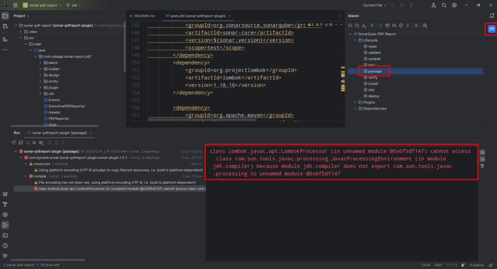Select the package lifecycle goal
The width and height of the screenshot is (497, 269).
coord(415,72)
